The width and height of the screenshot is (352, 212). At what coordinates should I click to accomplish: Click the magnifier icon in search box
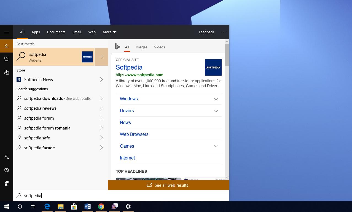19,196
